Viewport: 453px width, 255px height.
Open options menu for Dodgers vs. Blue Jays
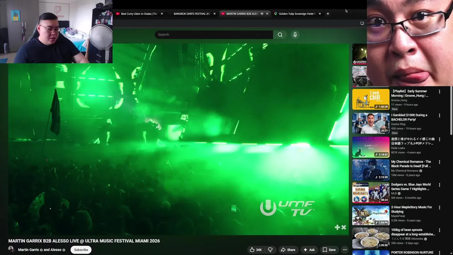(440, 185)
